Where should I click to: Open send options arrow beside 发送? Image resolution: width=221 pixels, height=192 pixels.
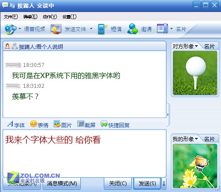coord(164,184)
